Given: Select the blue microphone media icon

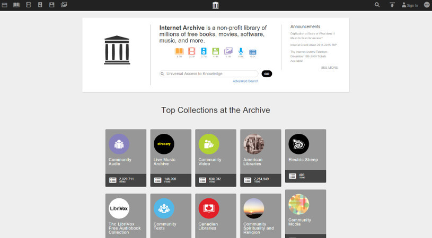Looking at the screenshot, I should pos(241,51).
